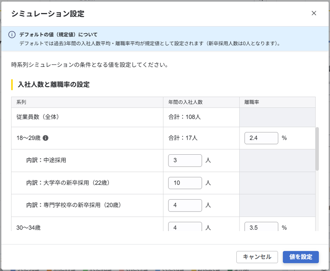Click the 系列 column header
The image size is (330, 271).
click(x=21, y=102)
